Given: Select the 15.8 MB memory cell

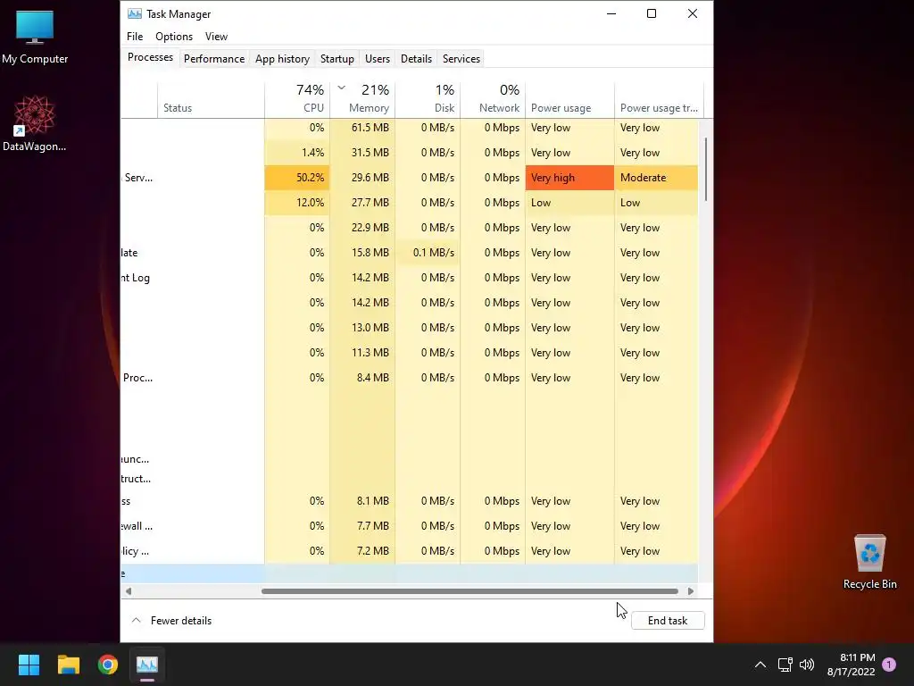Looking at the screenshot, I should tap(362, 253).
